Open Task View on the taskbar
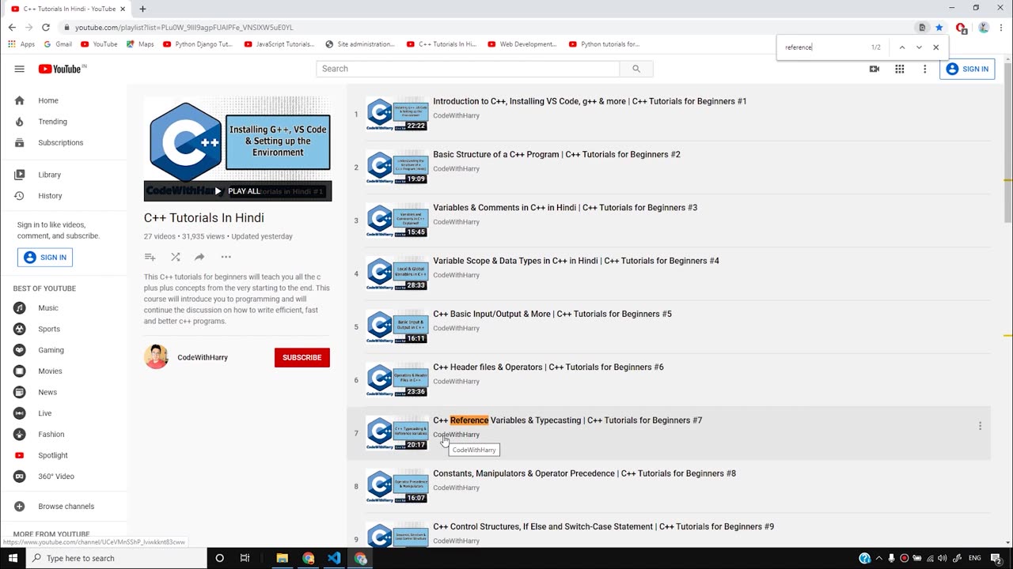 tap(245, 558)
